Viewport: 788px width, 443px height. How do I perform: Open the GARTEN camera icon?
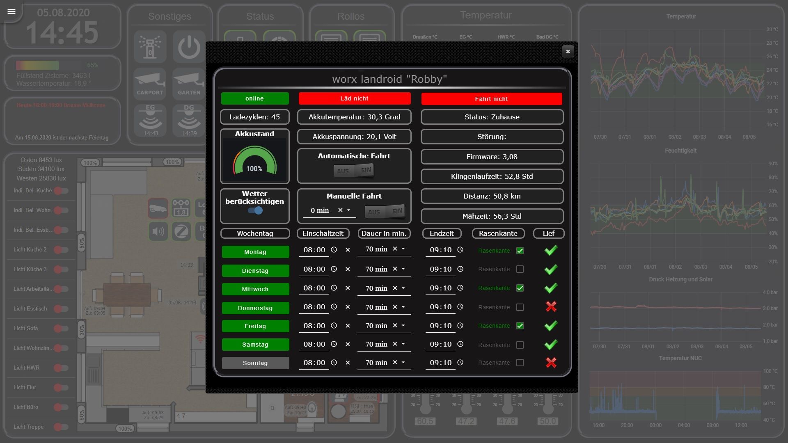point(189,84)
